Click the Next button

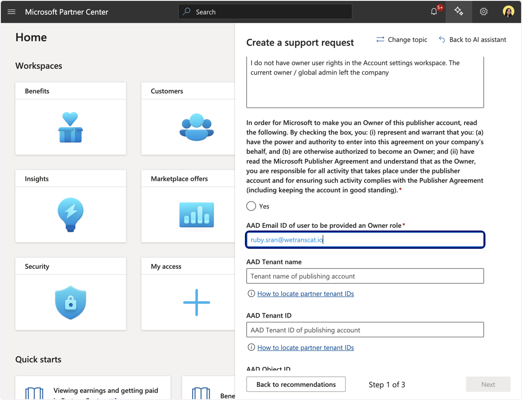coord(488,384)
